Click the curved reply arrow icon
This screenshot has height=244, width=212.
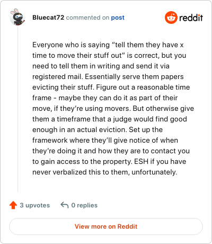(x=65, y=205)
